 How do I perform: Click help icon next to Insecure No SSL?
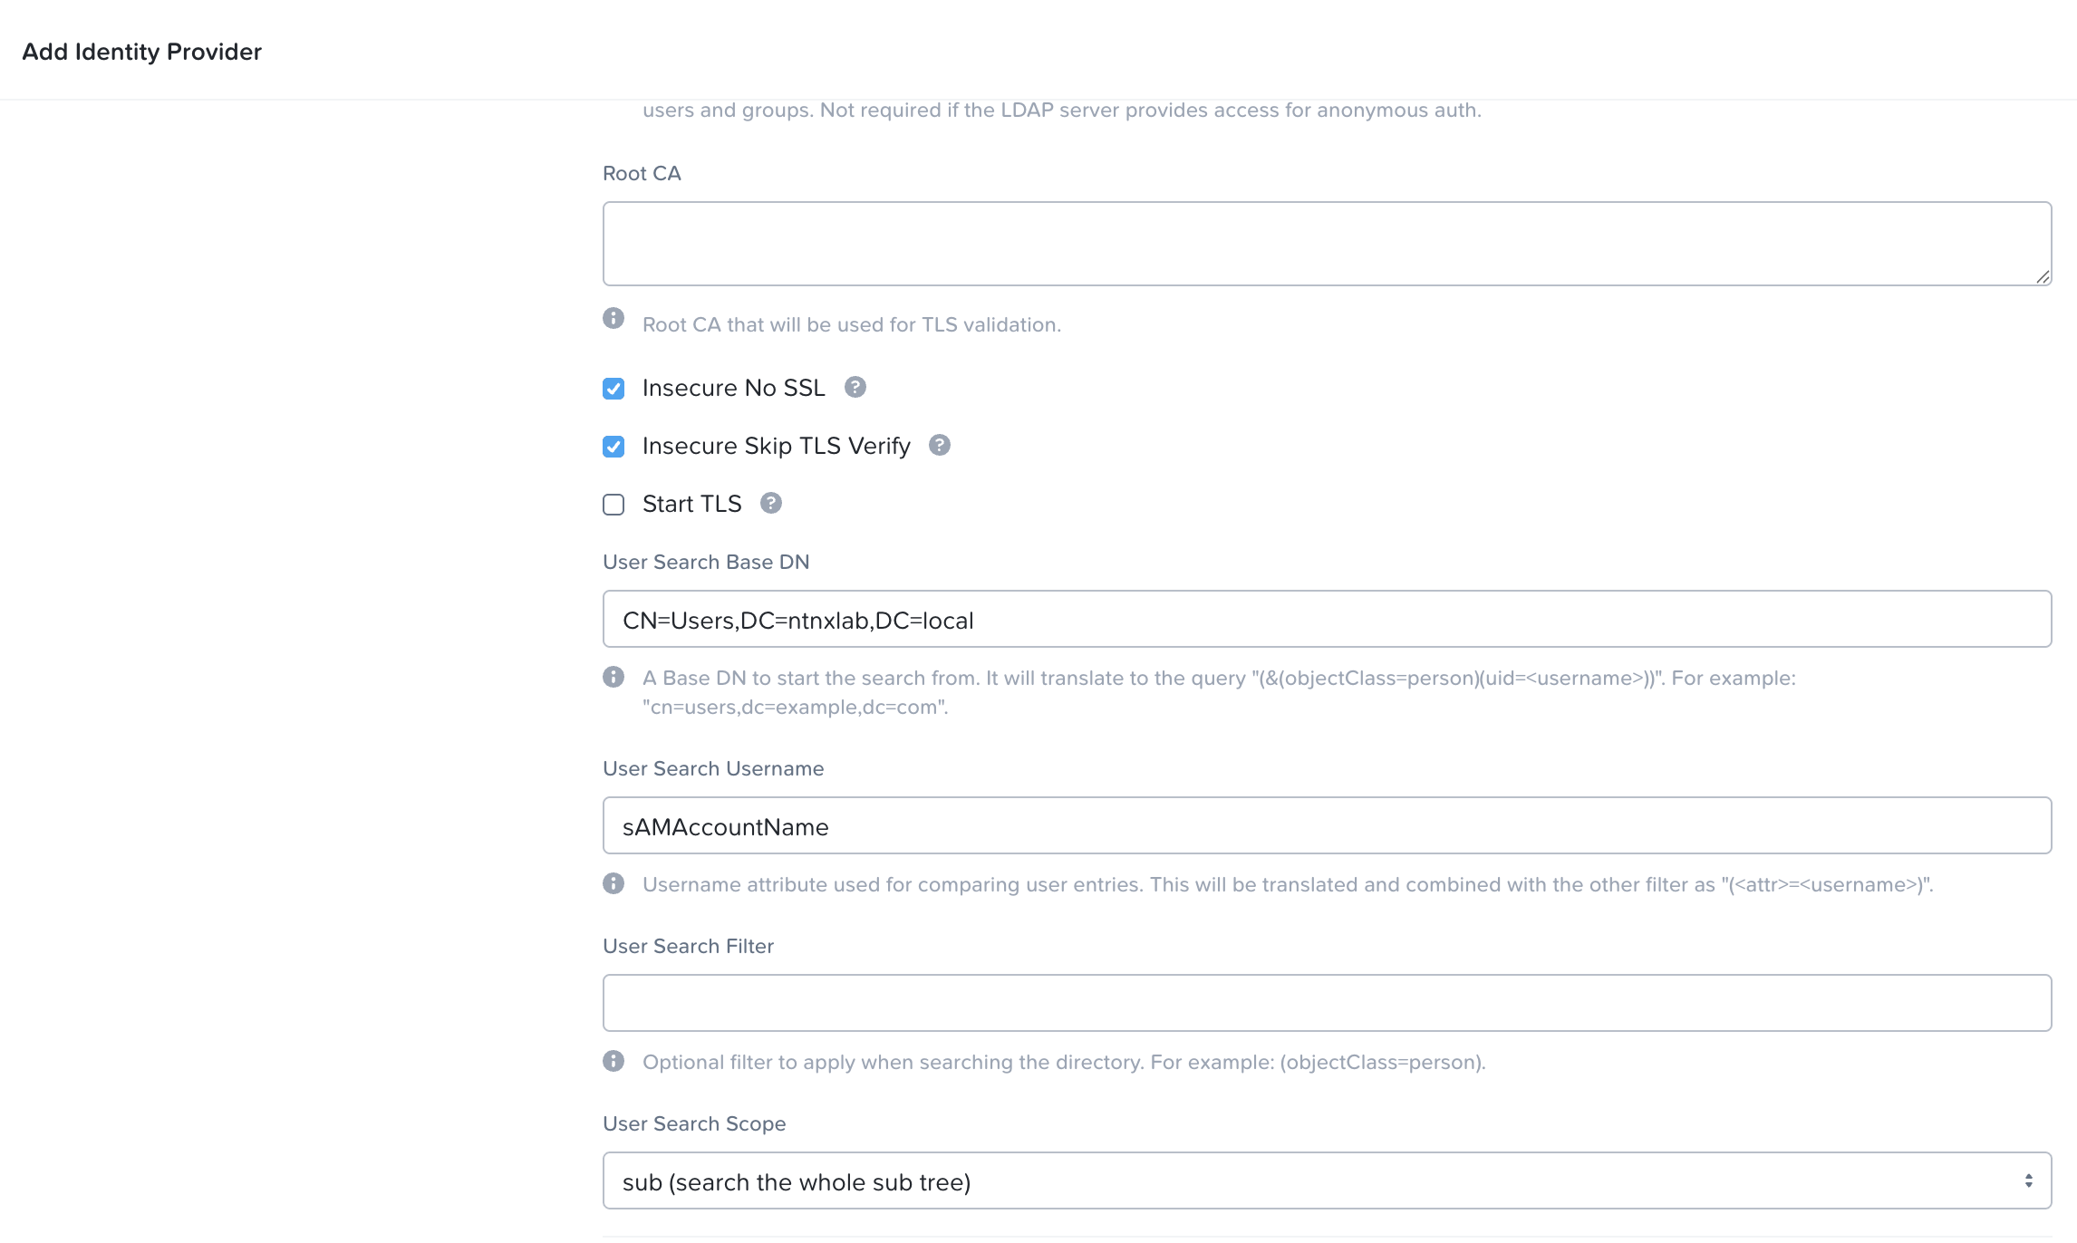(855, 388)
